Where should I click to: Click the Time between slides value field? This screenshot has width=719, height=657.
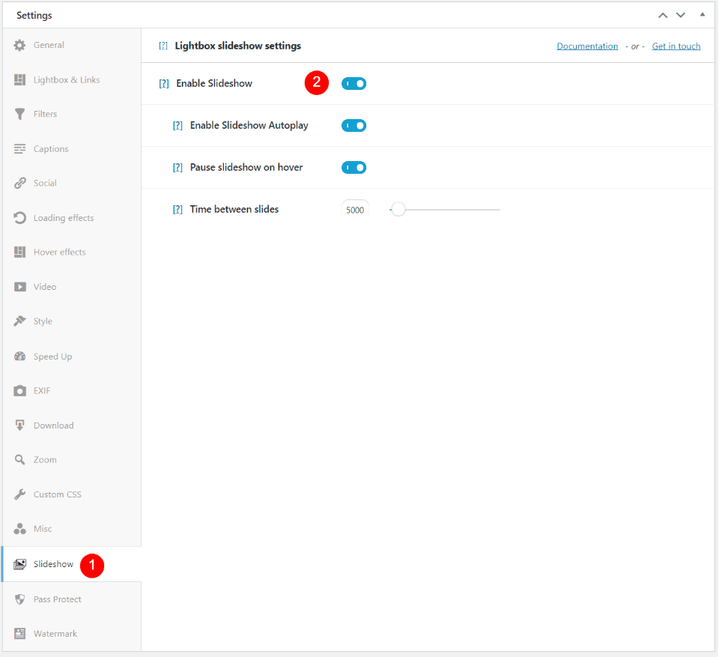tap(355, 211)
